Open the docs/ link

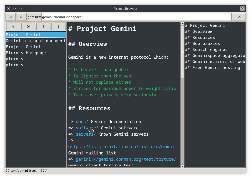click(x=82, y=122)
